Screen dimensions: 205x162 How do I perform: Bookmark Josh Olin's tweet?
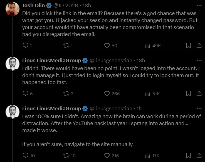(188, 46)
